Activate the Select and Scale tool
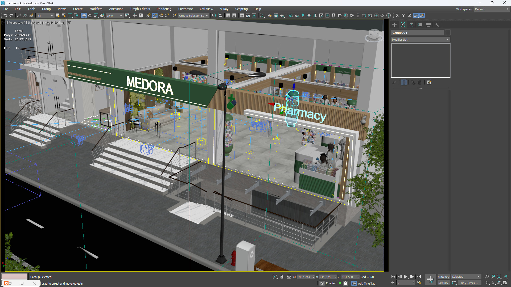 click(96, 16)
